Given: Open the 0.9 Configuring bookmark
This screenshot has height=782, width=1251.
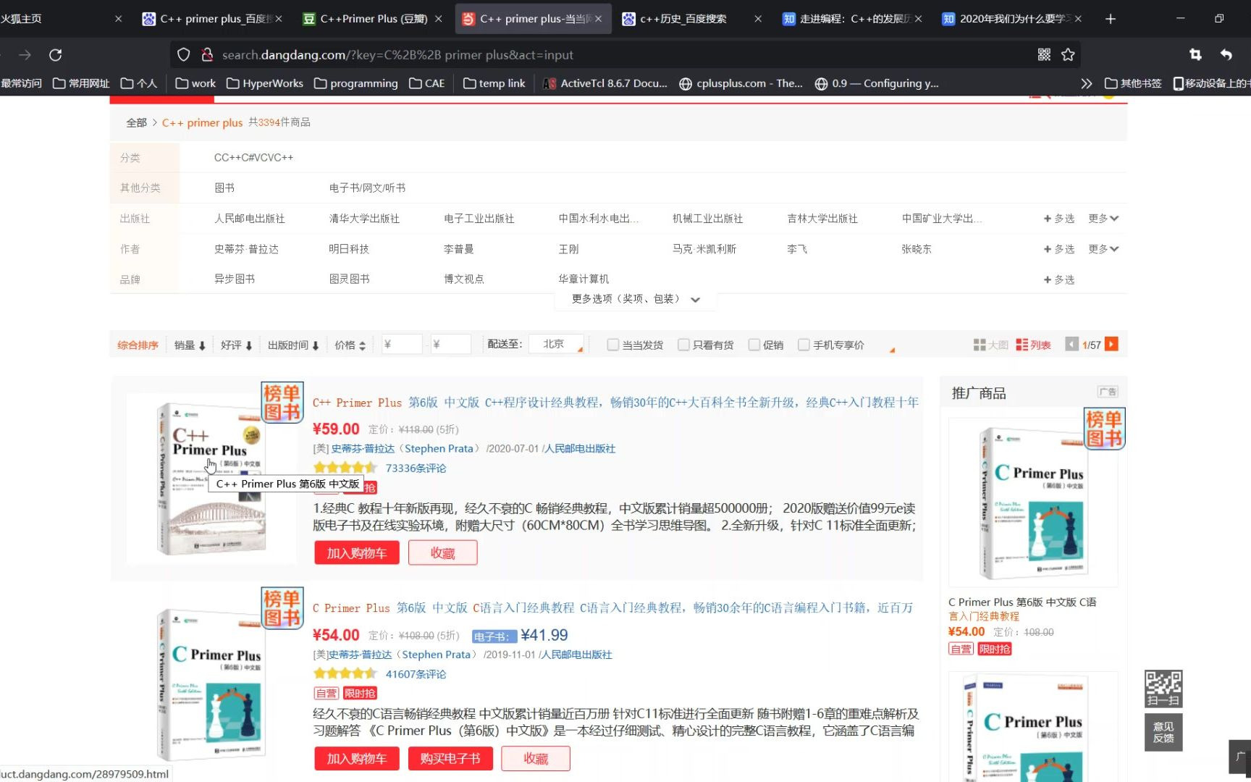Looking at the screenshot, I should click(877, 83).
